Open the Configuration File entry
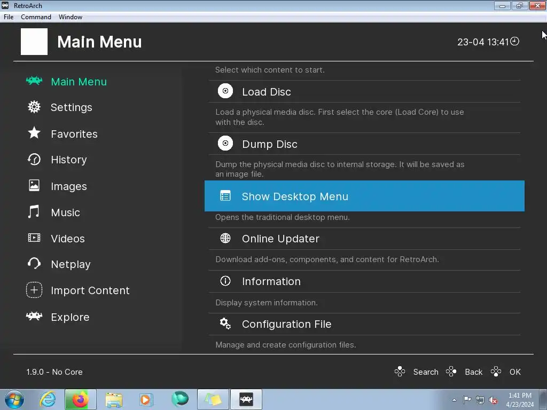Screen dimensions: 547x410 (364, 324)
